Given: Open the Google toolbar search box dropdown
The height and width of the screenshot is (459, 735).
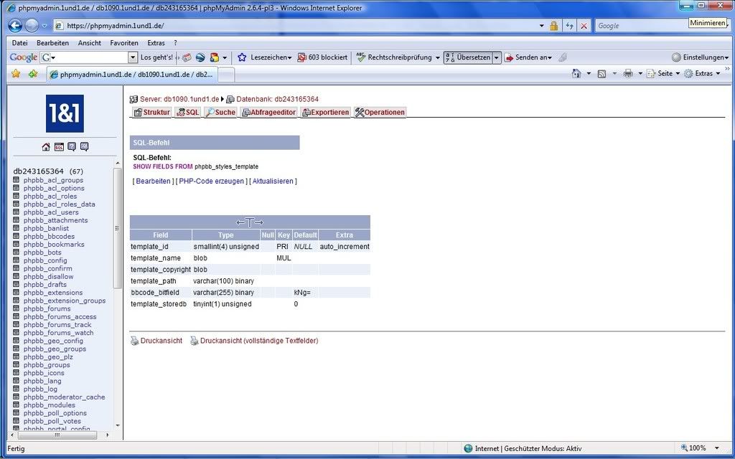Looking at the screenshot, I should (133, 57).
